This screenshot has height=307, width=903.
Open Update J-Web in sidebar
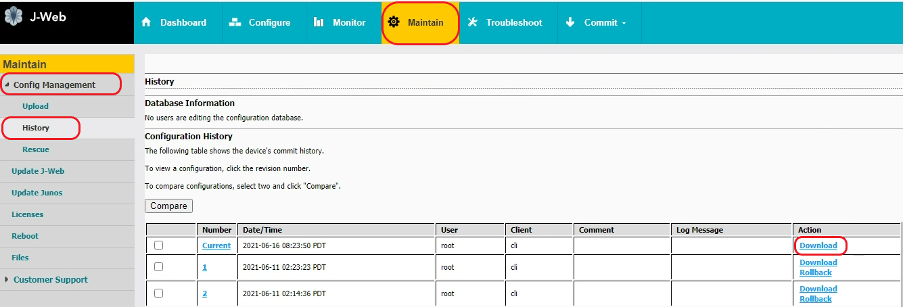pyautogui.click(x=38, y=171)
